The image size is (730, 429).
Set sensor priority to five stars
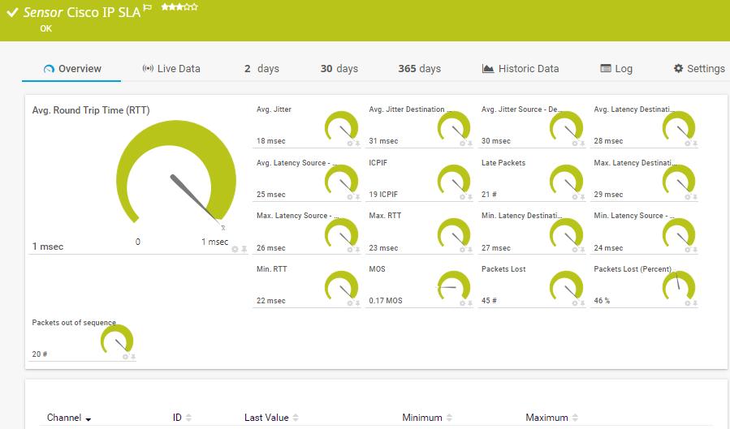point(195,7)
